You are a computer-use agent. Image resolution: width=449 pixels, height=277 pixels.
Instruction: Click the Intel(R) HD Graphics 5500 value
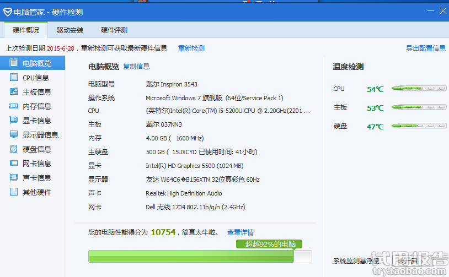tap(194, 166)
